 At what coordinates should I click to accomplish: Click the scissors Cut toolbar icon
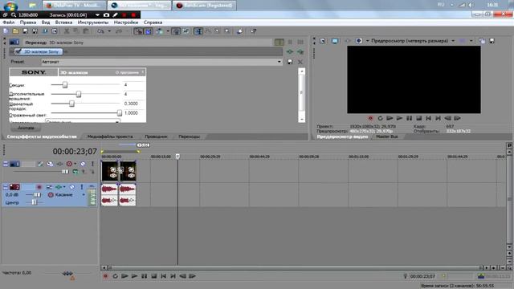[67, 31]
